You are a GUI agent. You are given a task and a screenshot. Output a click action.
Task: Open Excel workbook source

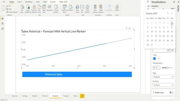click(x=28, y=7)
